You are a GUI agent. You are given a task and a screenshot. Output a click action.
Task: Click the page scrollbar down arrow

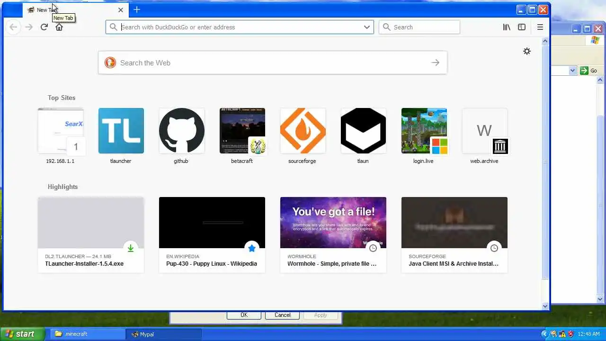point(545,306)
